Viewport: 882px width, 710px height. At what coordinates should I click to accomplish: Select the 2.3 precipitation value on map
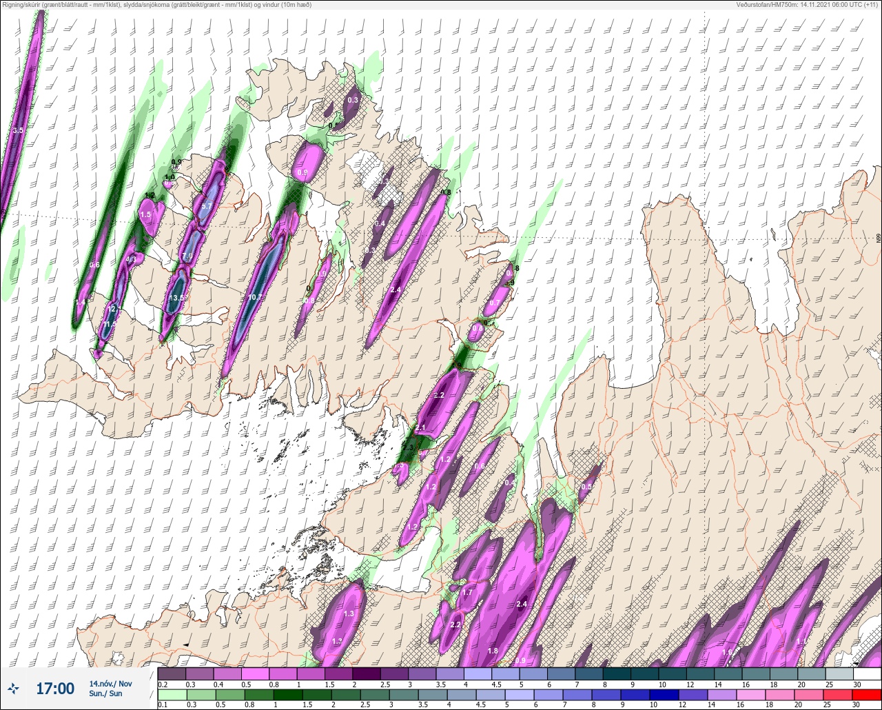pos(408,448)
